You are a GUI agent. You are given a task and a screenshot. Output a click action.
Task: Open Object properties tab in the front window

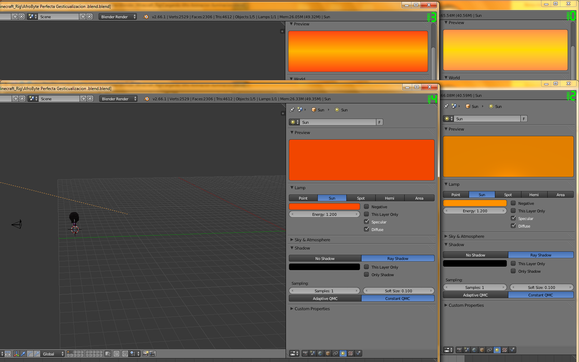tap(328, 353)
